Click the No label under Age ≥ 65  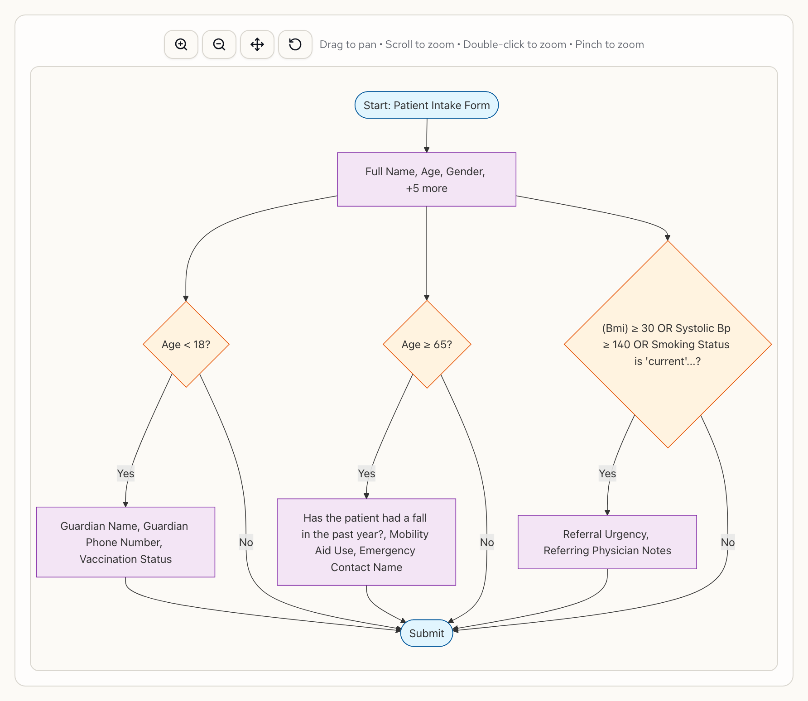[x=487, y=542]
